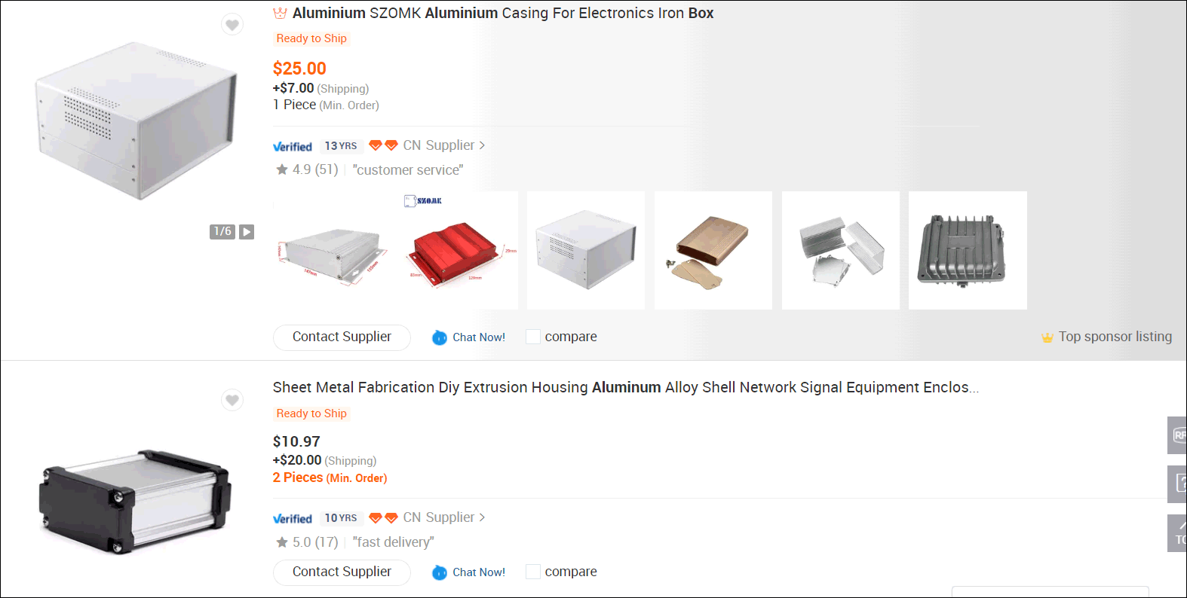1187x598 pixels.
Task: Click the Verified badge on 13 YRS supplier
Action: (293, 147)
